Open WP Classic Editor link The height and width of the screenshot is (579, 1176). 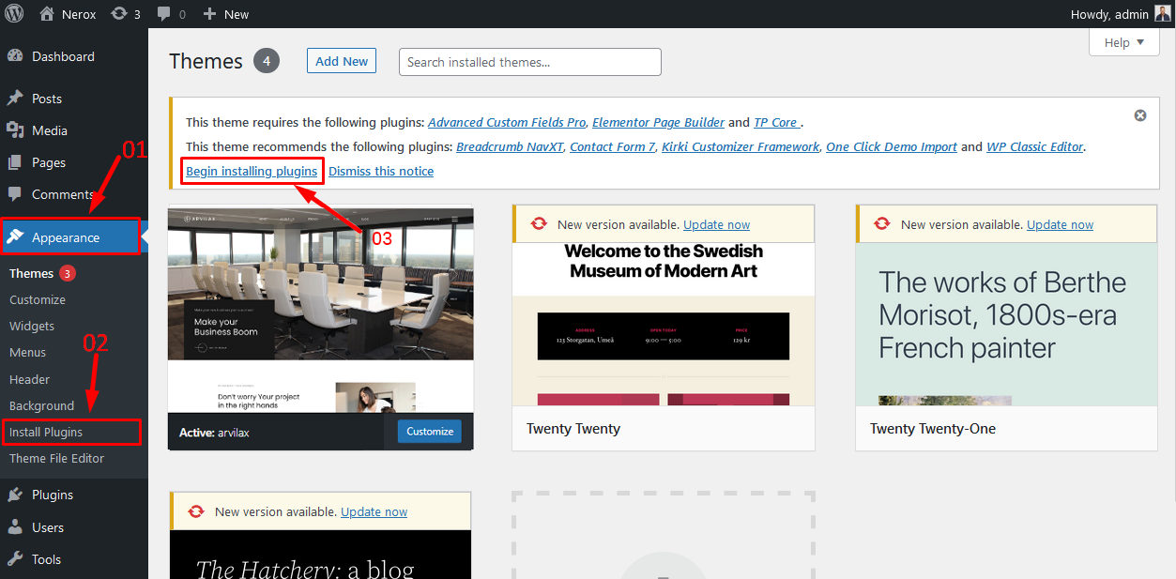point(1034,146)
